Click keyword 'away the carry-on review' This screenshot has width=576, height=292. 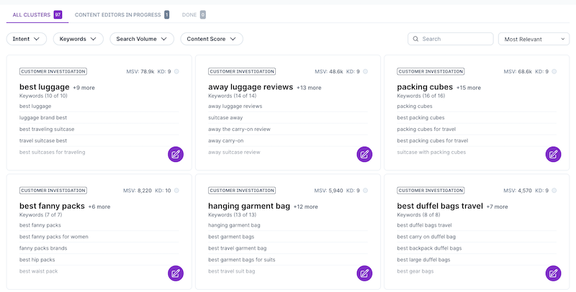(239, 129)
